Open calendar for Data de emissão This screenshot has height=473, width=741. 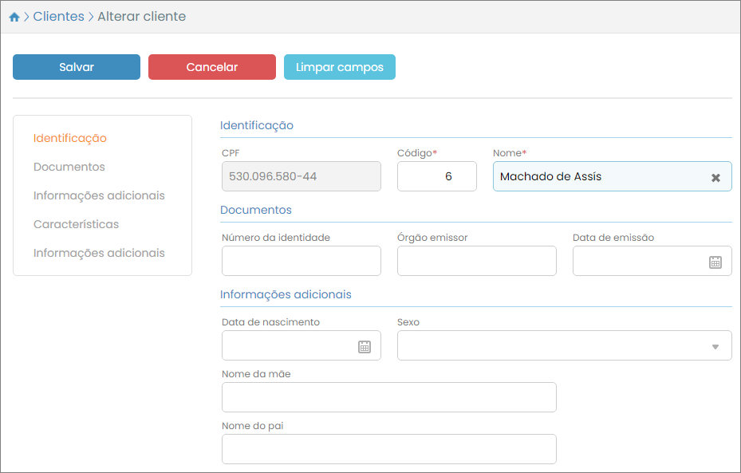coord(715,262)
